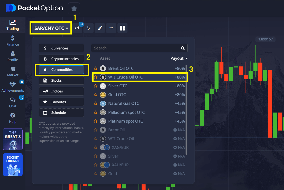
Task: Toggle favorite star for Gold OTC
Action: click(x=96, y=95)
